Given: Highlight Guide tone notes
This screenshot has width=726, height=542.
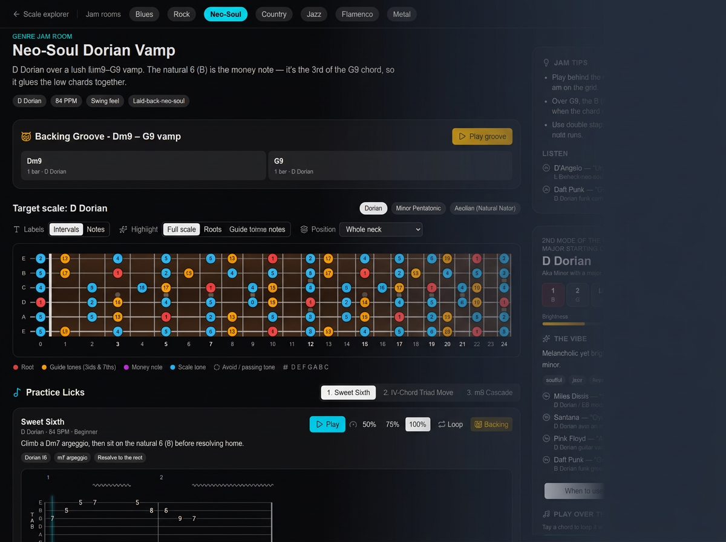Looking at the screenshot, I should 257,229.
